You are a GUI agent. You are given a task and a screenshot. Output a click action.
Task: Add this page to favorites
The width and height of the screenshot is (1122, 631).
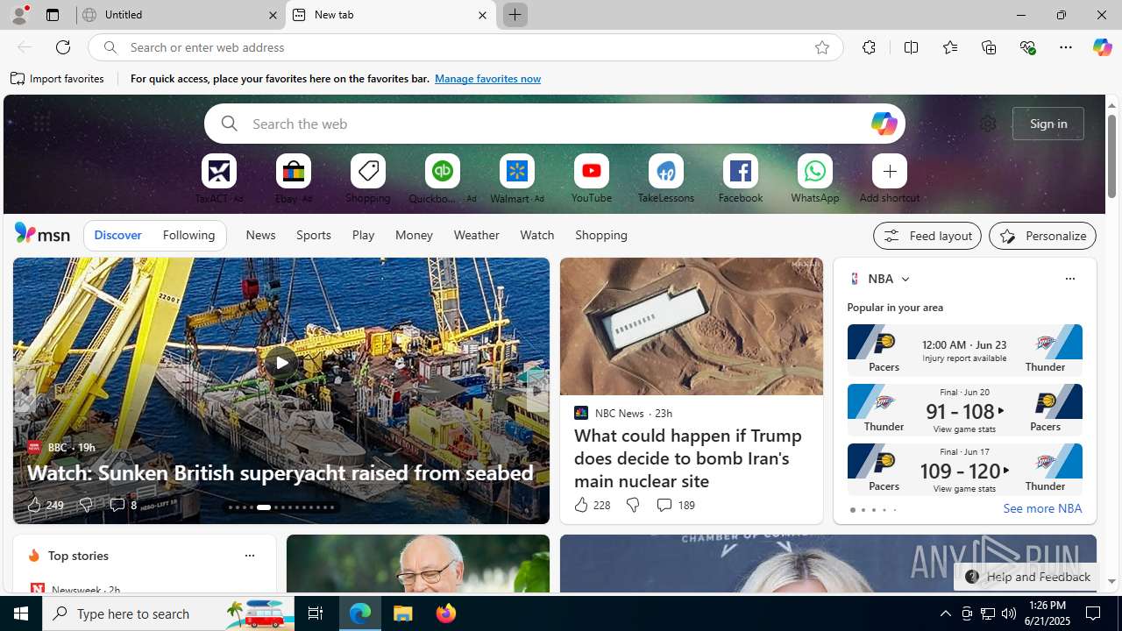821,47
